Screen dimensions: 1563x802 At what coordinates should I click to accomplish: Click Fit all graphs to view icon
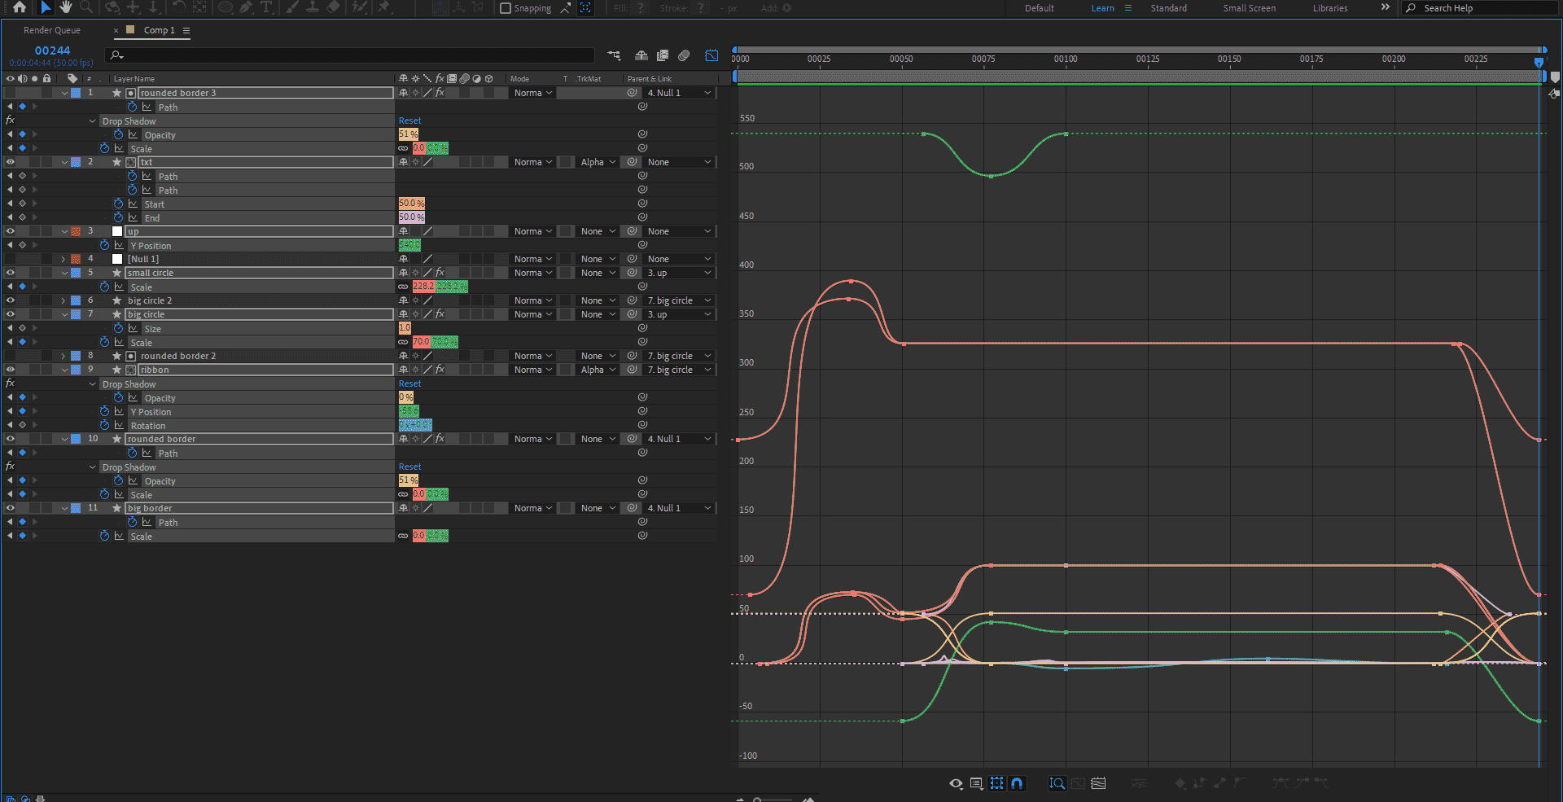[x=1098, y=783]
